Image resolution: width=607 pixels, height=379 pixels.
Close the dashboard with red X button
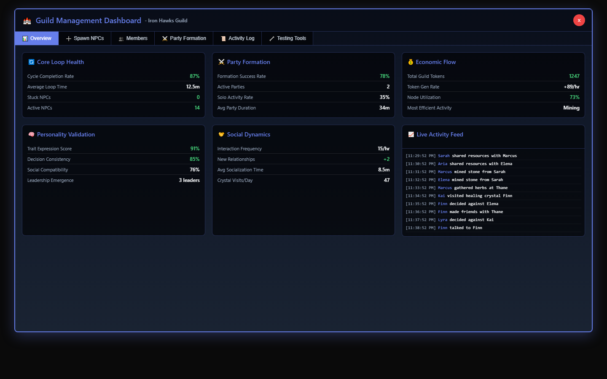579,20
